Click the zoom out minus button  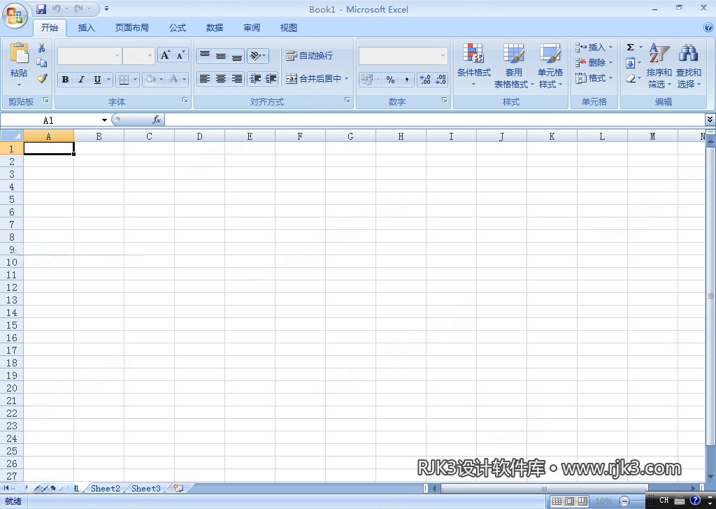click(624, 501)
